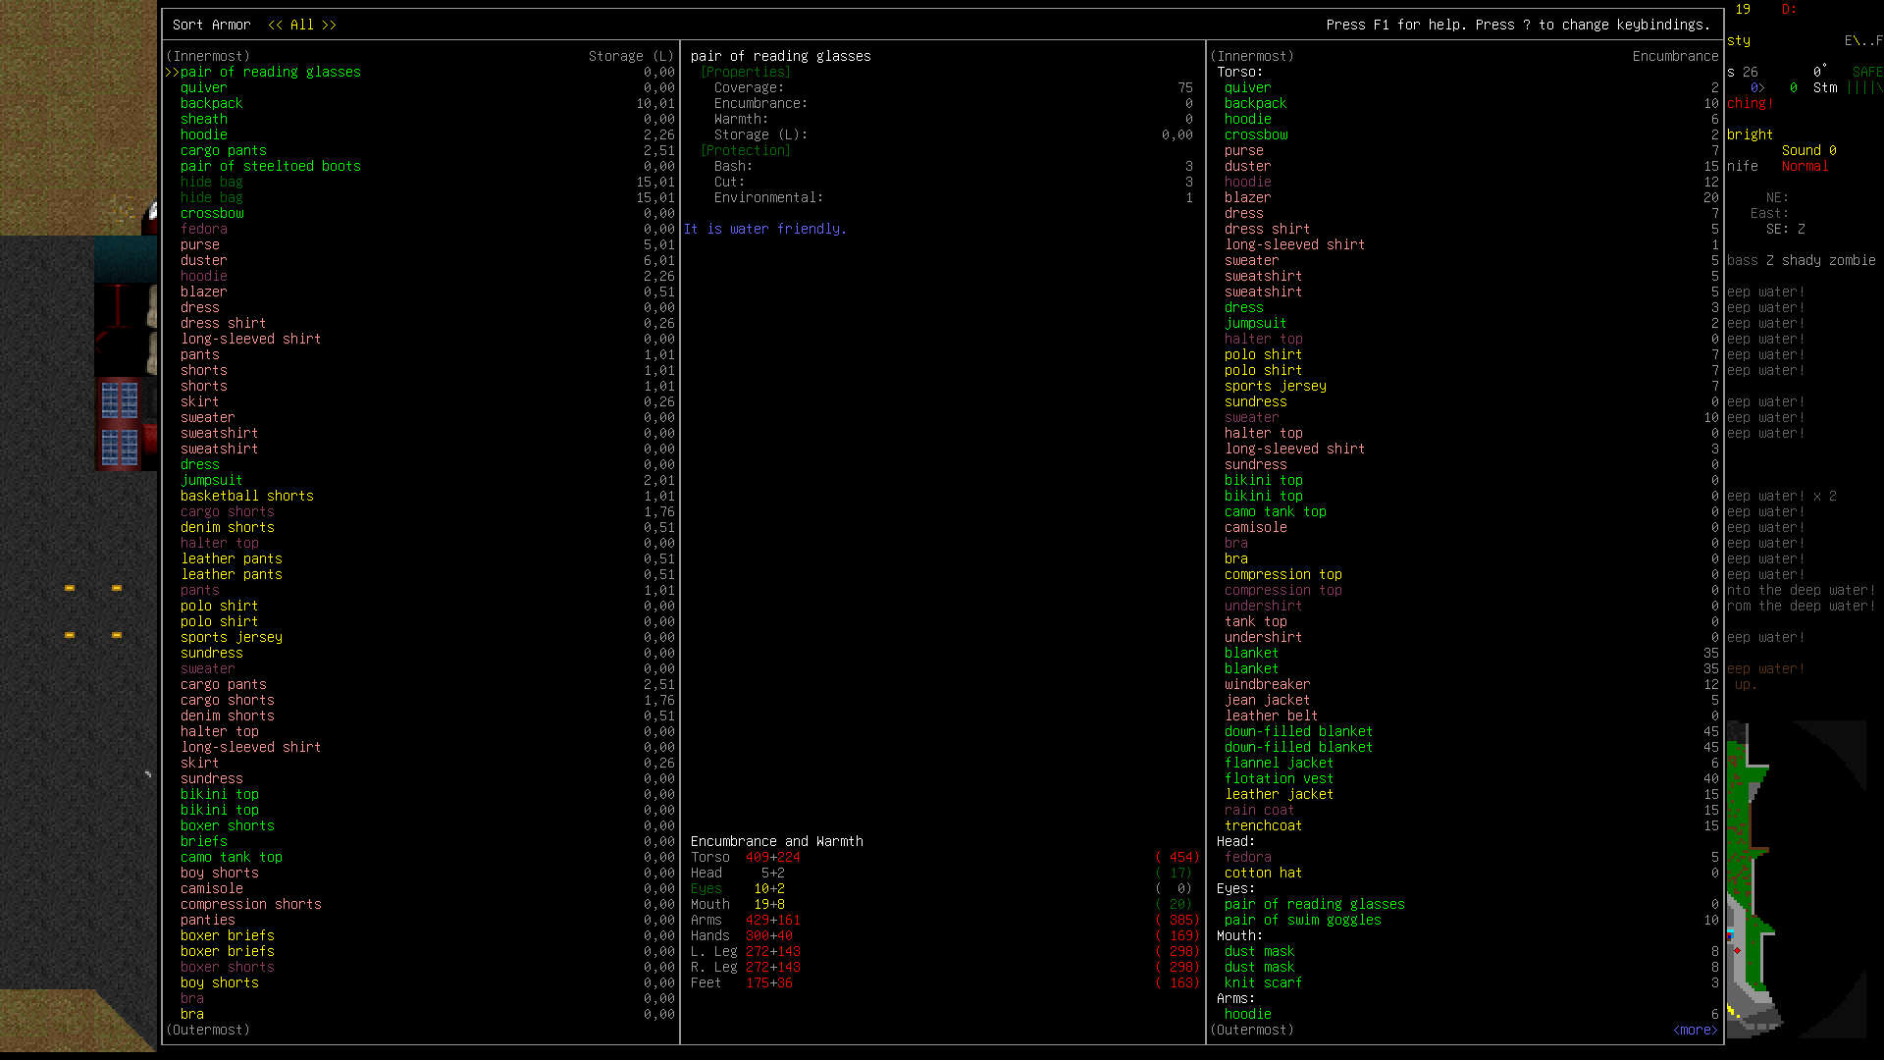Select the down-filled blanket entry
1884x1060 pixels.
coord(1298,731)
